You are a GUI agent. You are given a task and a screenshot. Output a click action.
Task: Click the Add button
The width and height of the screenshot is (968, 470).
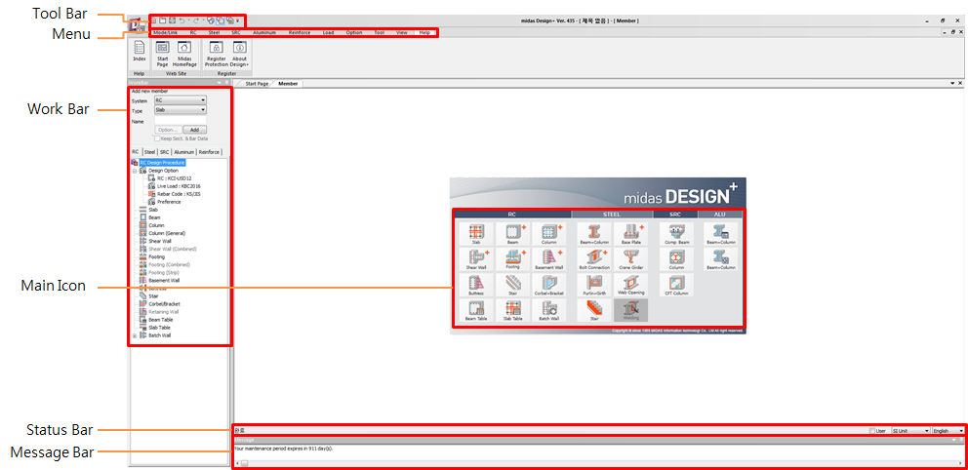[x=194, y=130]
